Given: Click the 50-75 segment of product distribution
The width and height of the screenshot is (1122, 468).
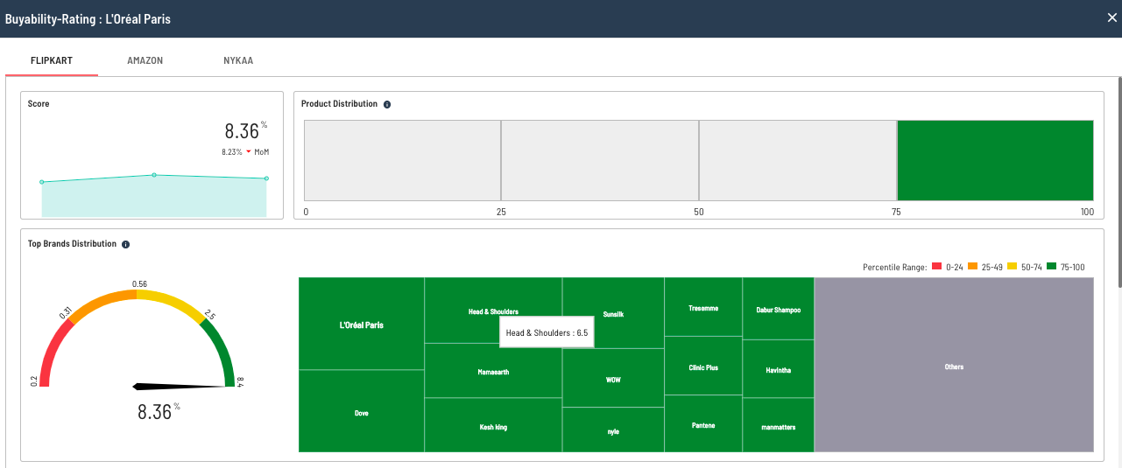Looking at the screenshot, I should click(x=798, y=160).
